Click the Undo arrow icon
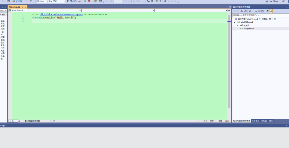The width and height of the screenshot is (289, 148). point(25,1)
